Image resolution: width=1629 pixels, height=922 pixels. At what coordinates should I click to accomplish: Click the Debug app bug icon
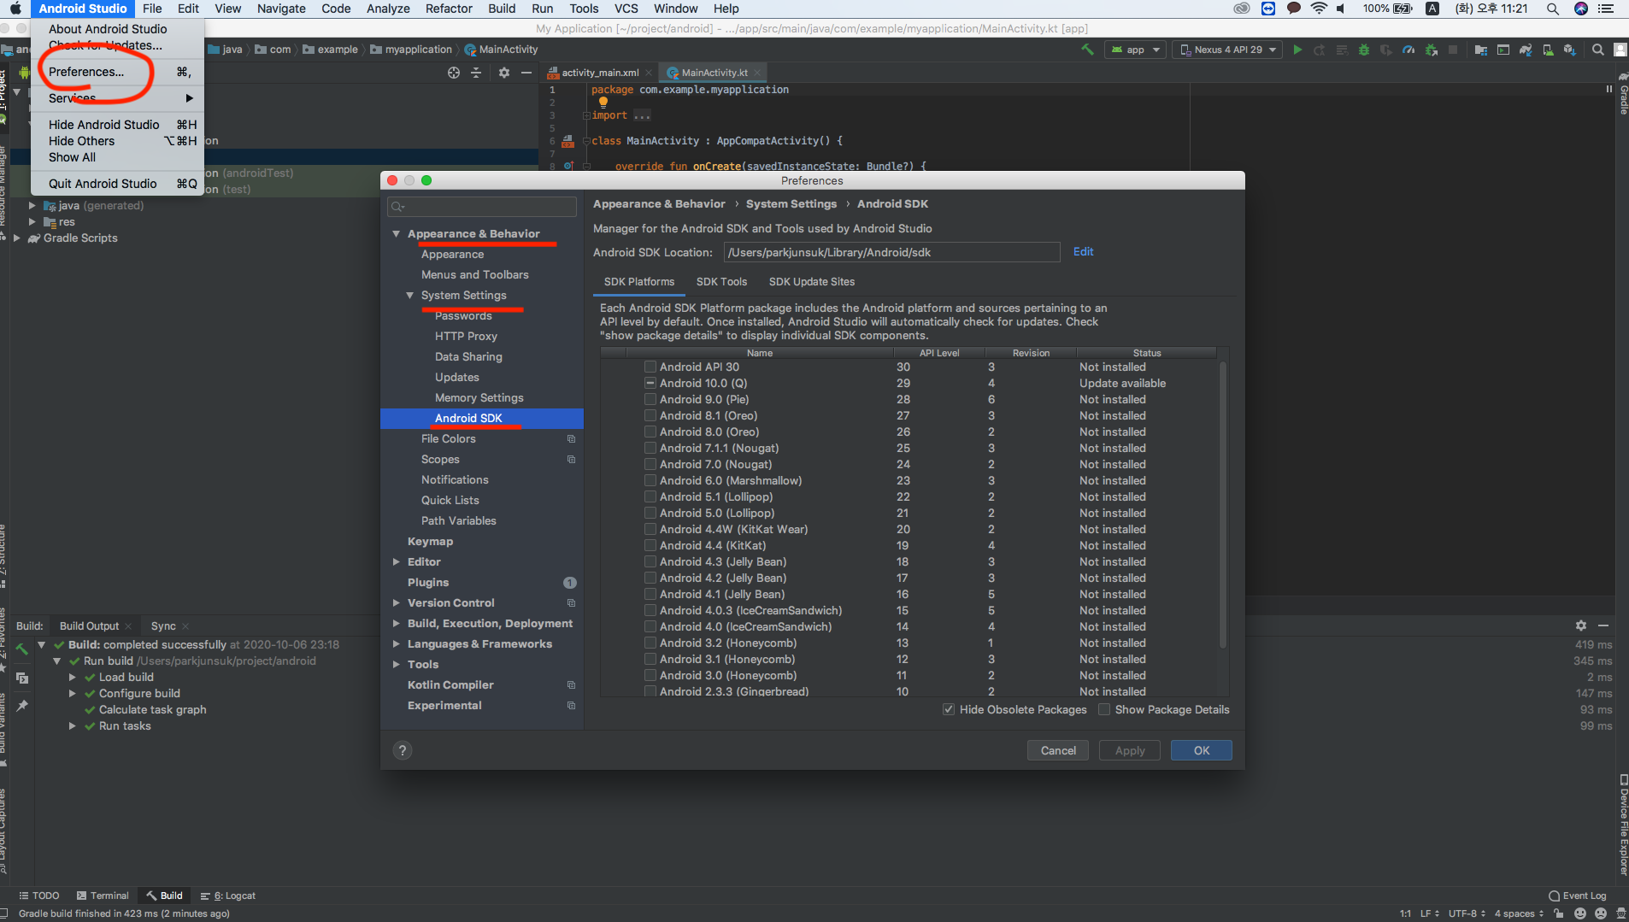tap(1364, 50)
